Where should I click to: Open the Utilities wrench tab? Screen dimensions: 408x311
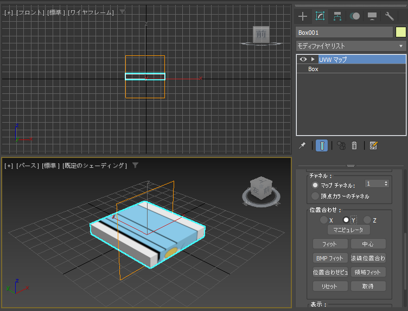[389, 16]
